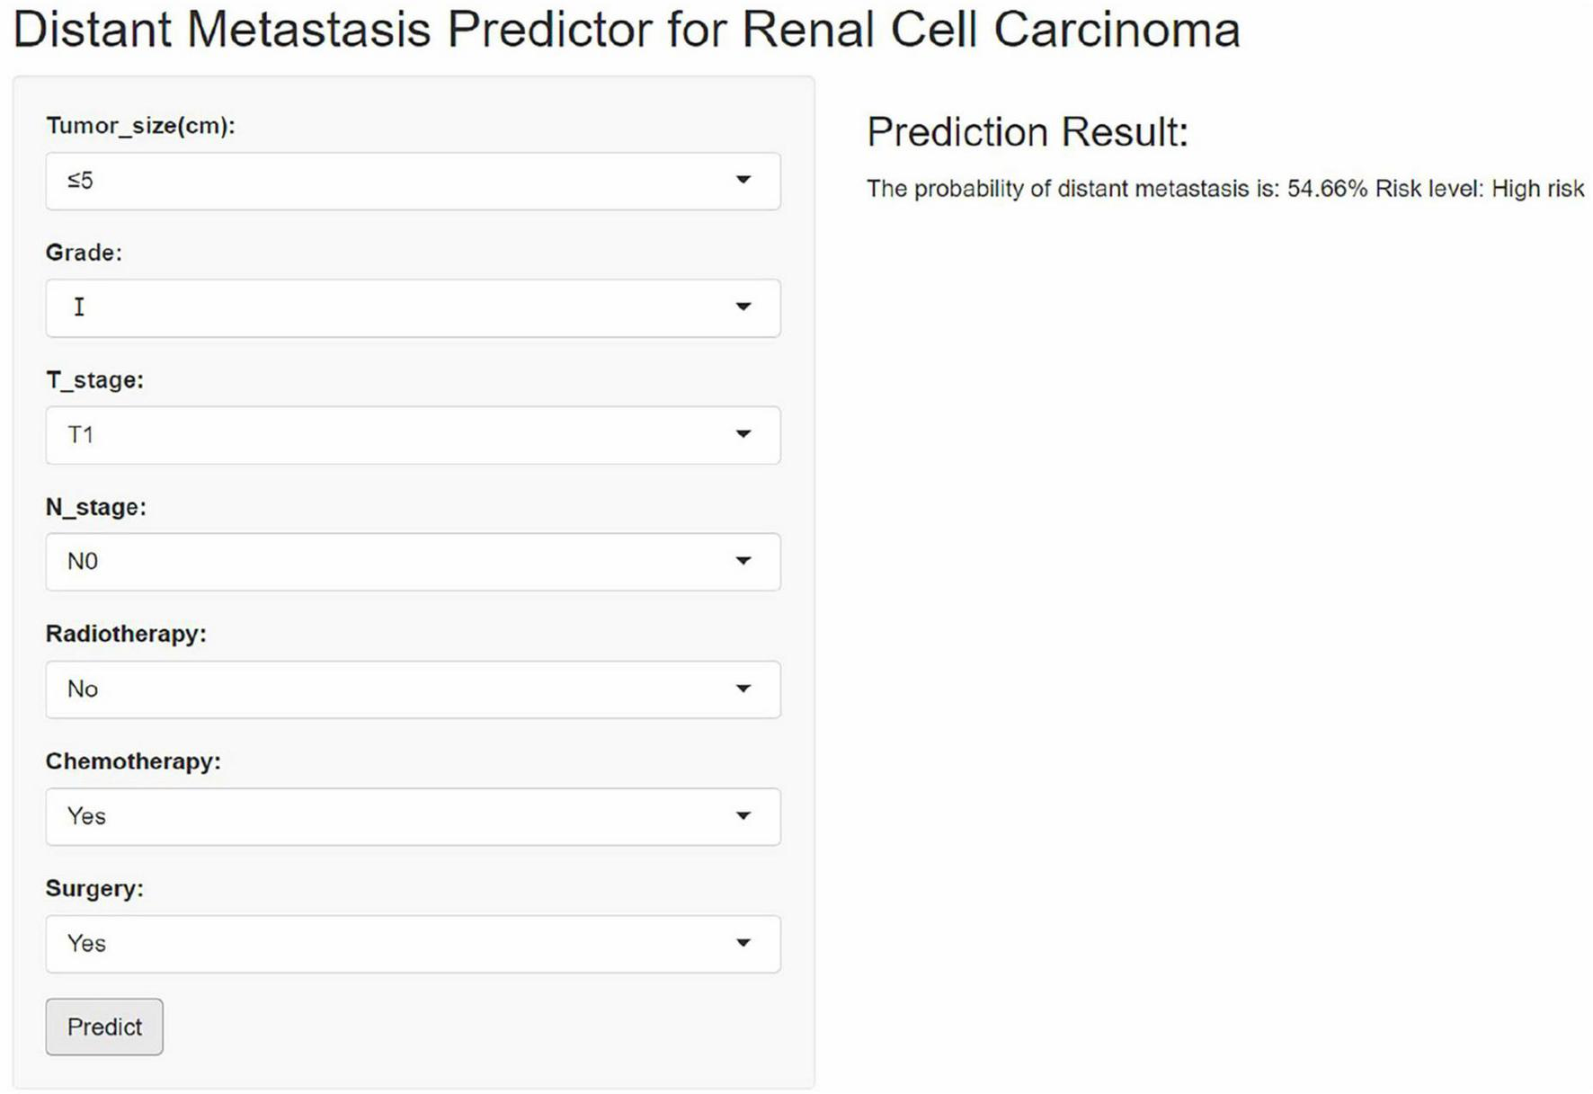Click the N_stage dropdown chevron arrow

[743, 562]
